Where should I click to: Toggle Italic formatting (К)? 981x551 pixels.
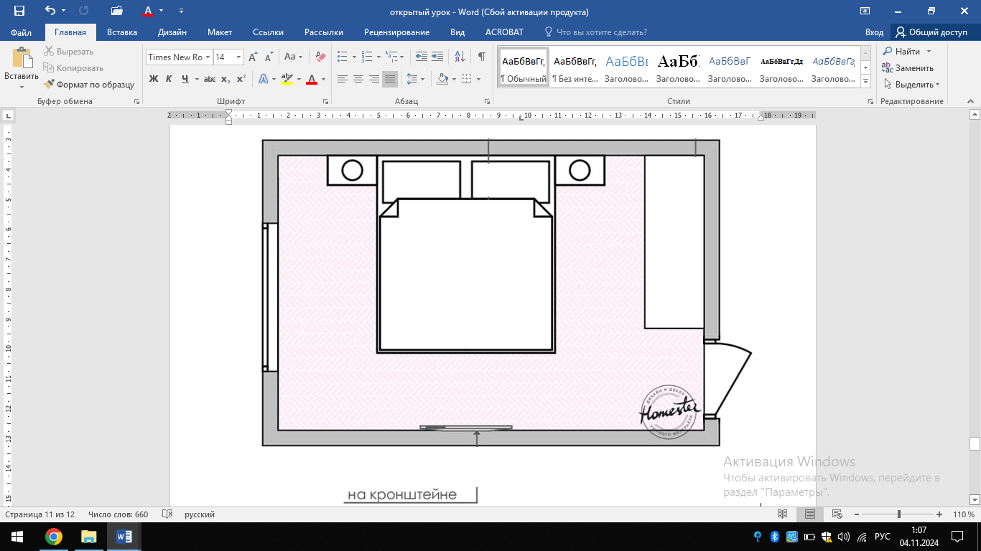169,79
